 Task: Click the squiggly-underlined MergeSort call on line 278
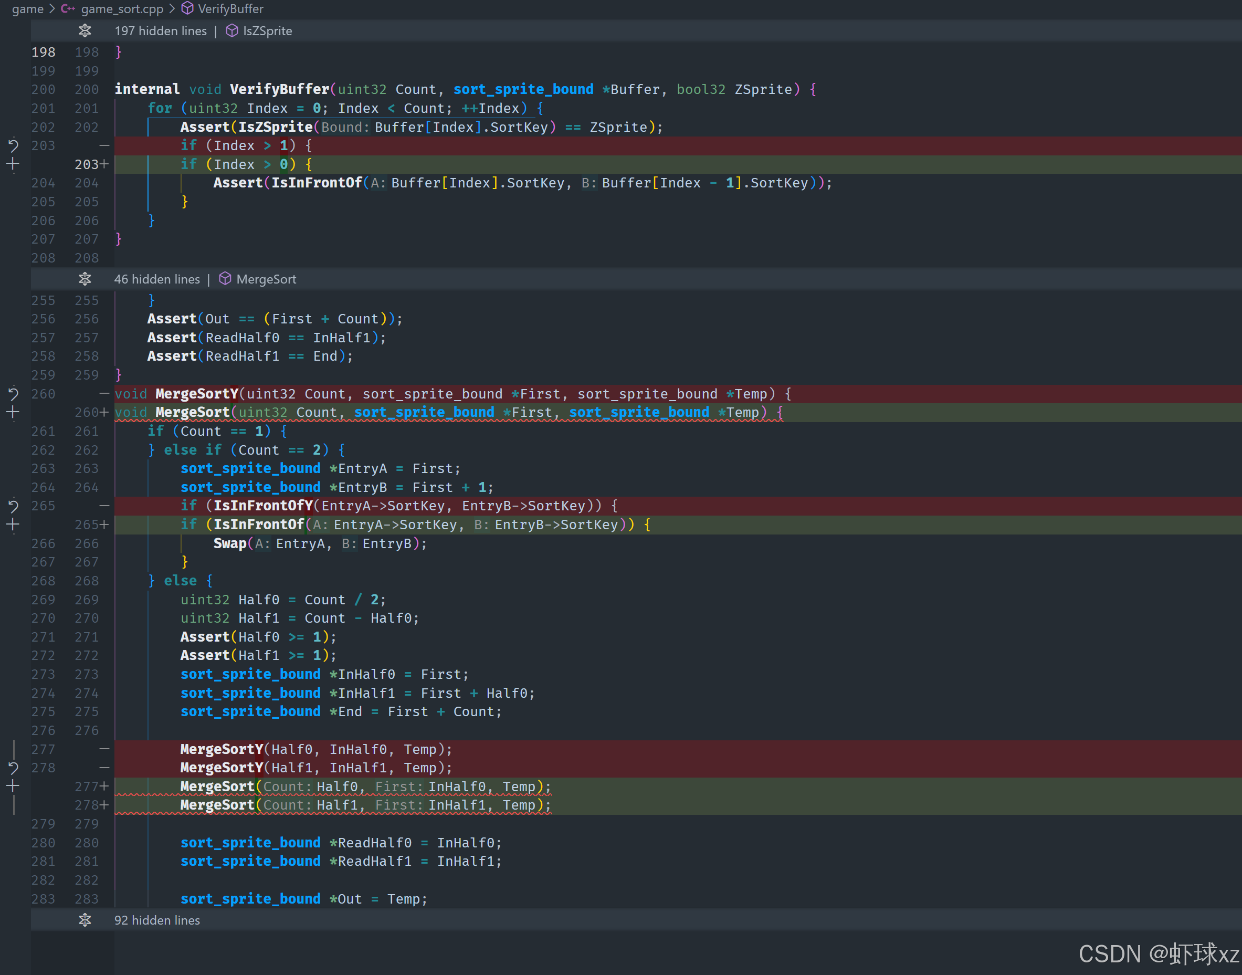(217, 805)
